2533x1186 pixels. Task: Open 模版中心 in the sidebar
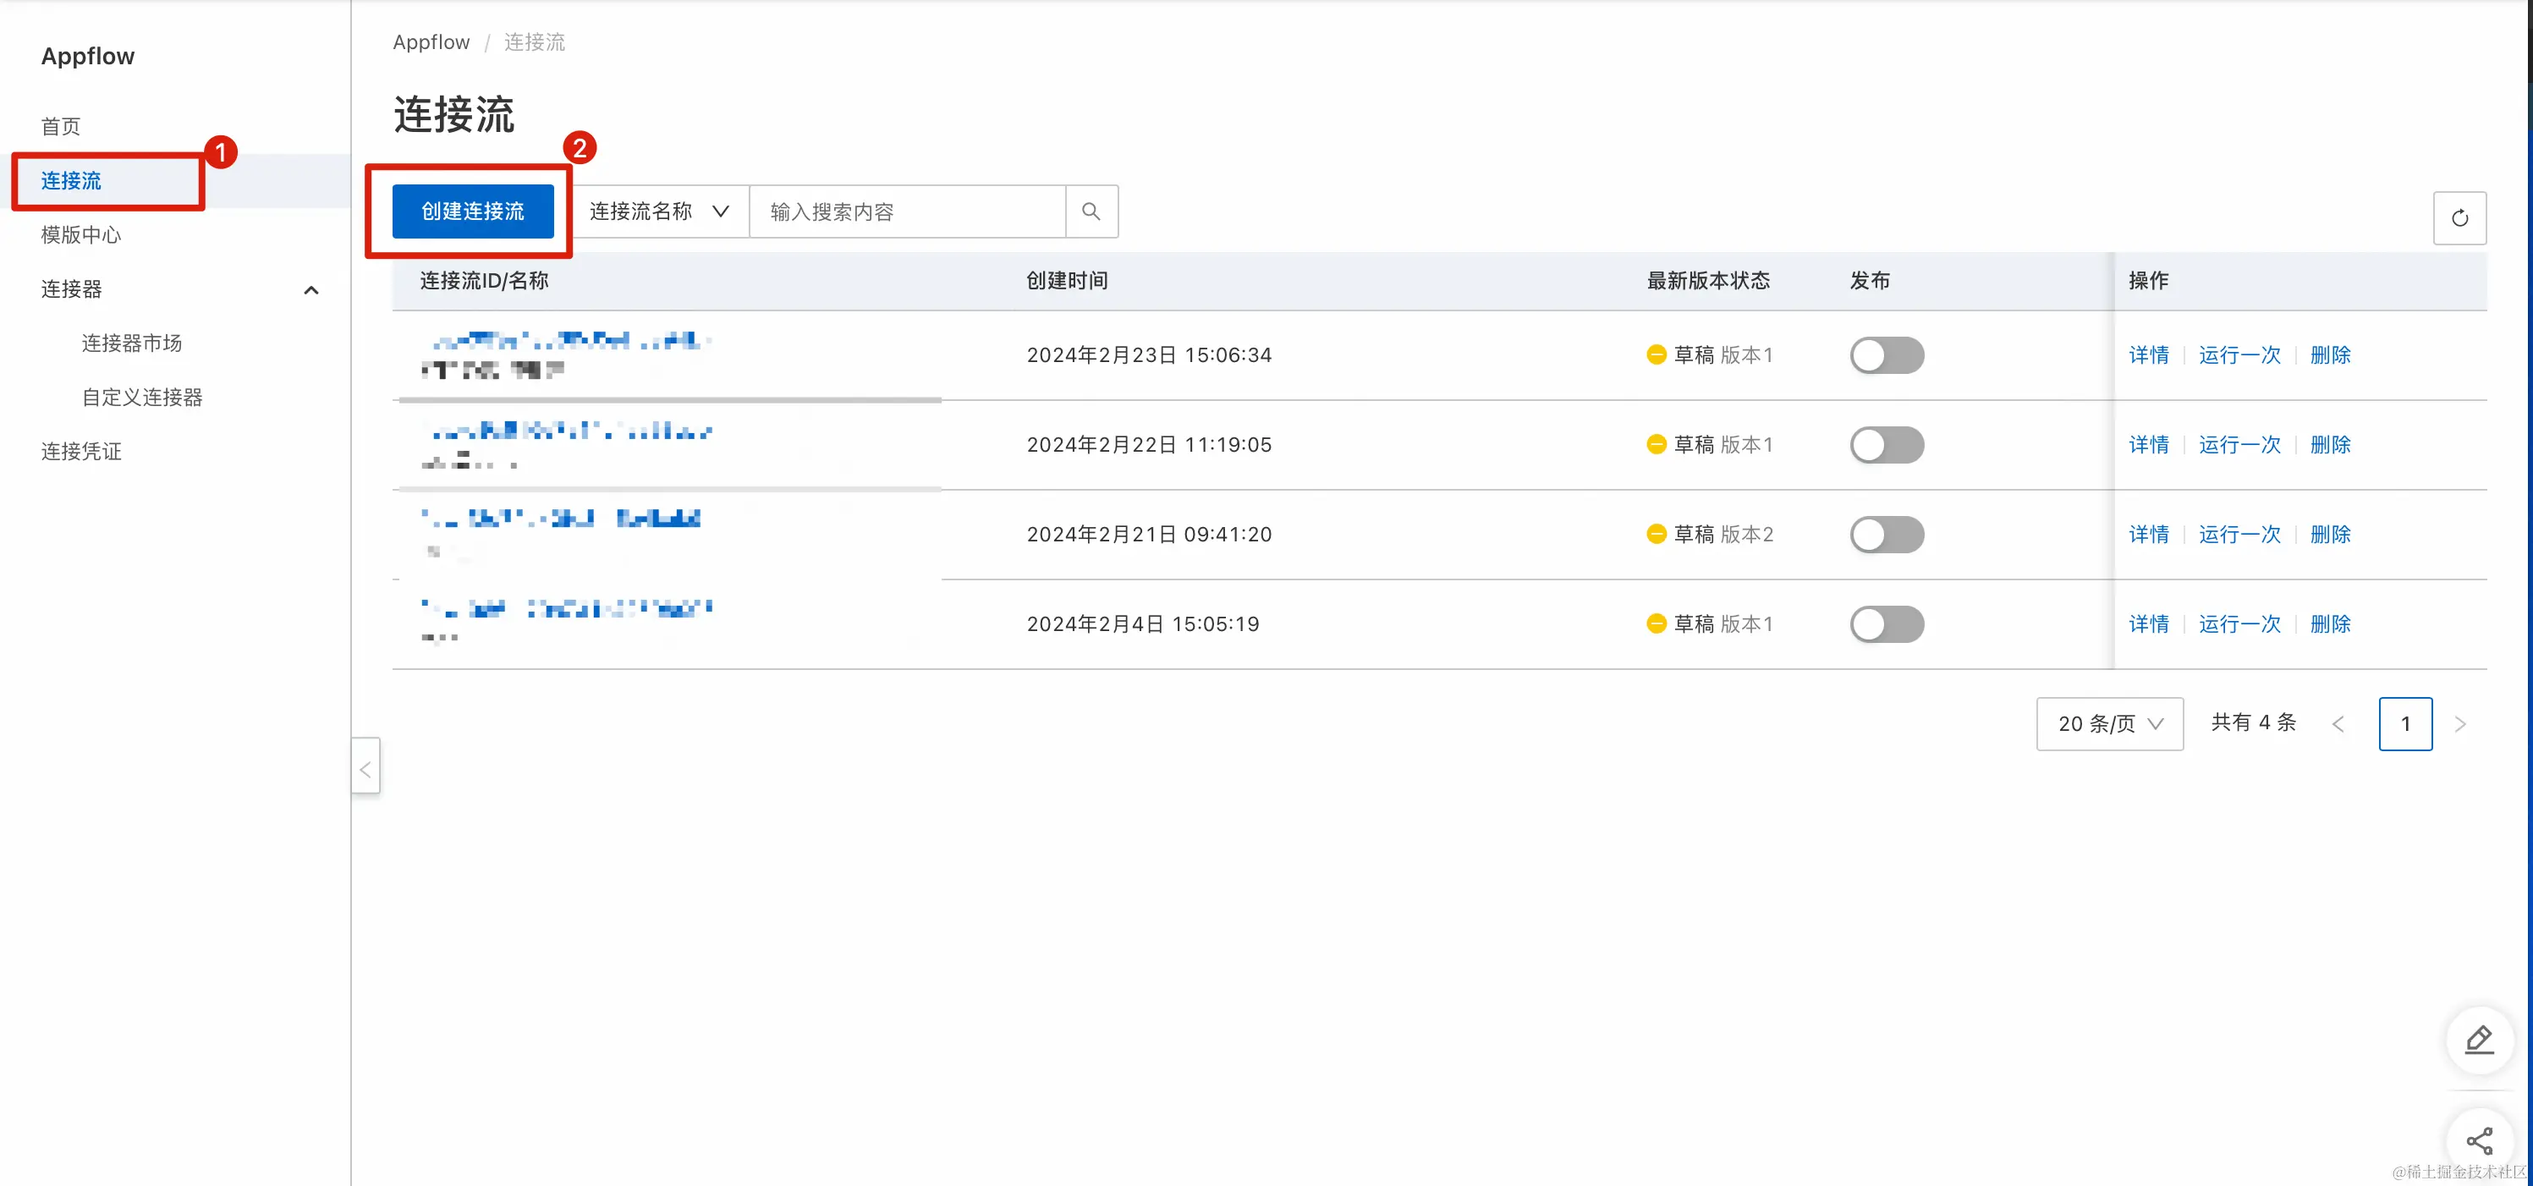(x=80, y=235)
